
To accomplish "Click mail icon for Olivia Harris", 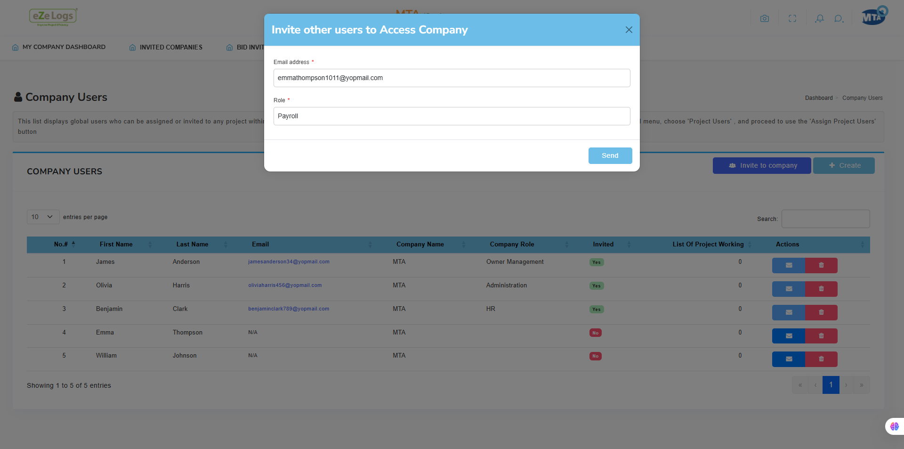I will pyautogui.click(x=789, y=289).
